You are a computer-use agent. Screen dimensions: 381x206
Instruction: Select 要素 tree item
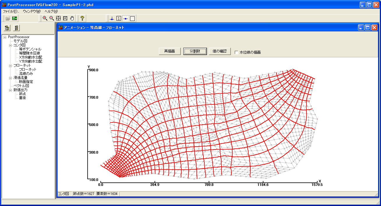point(22,98)
